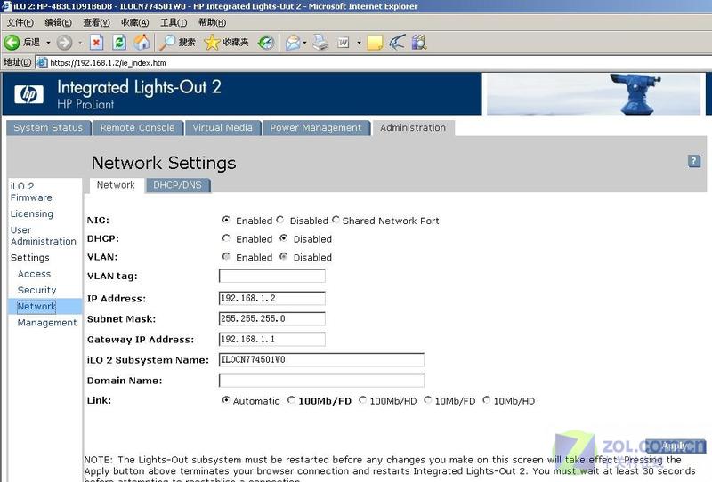Select NIC Shared Network Port option
Image resolution: width=712 pixels, height=482 pixels.
pos(336,221)
